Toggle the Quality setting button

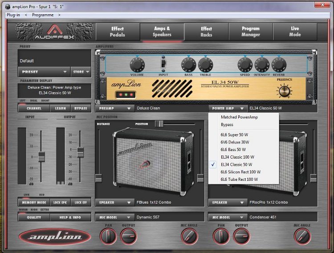pyautogui.click(x=34, y=217)
